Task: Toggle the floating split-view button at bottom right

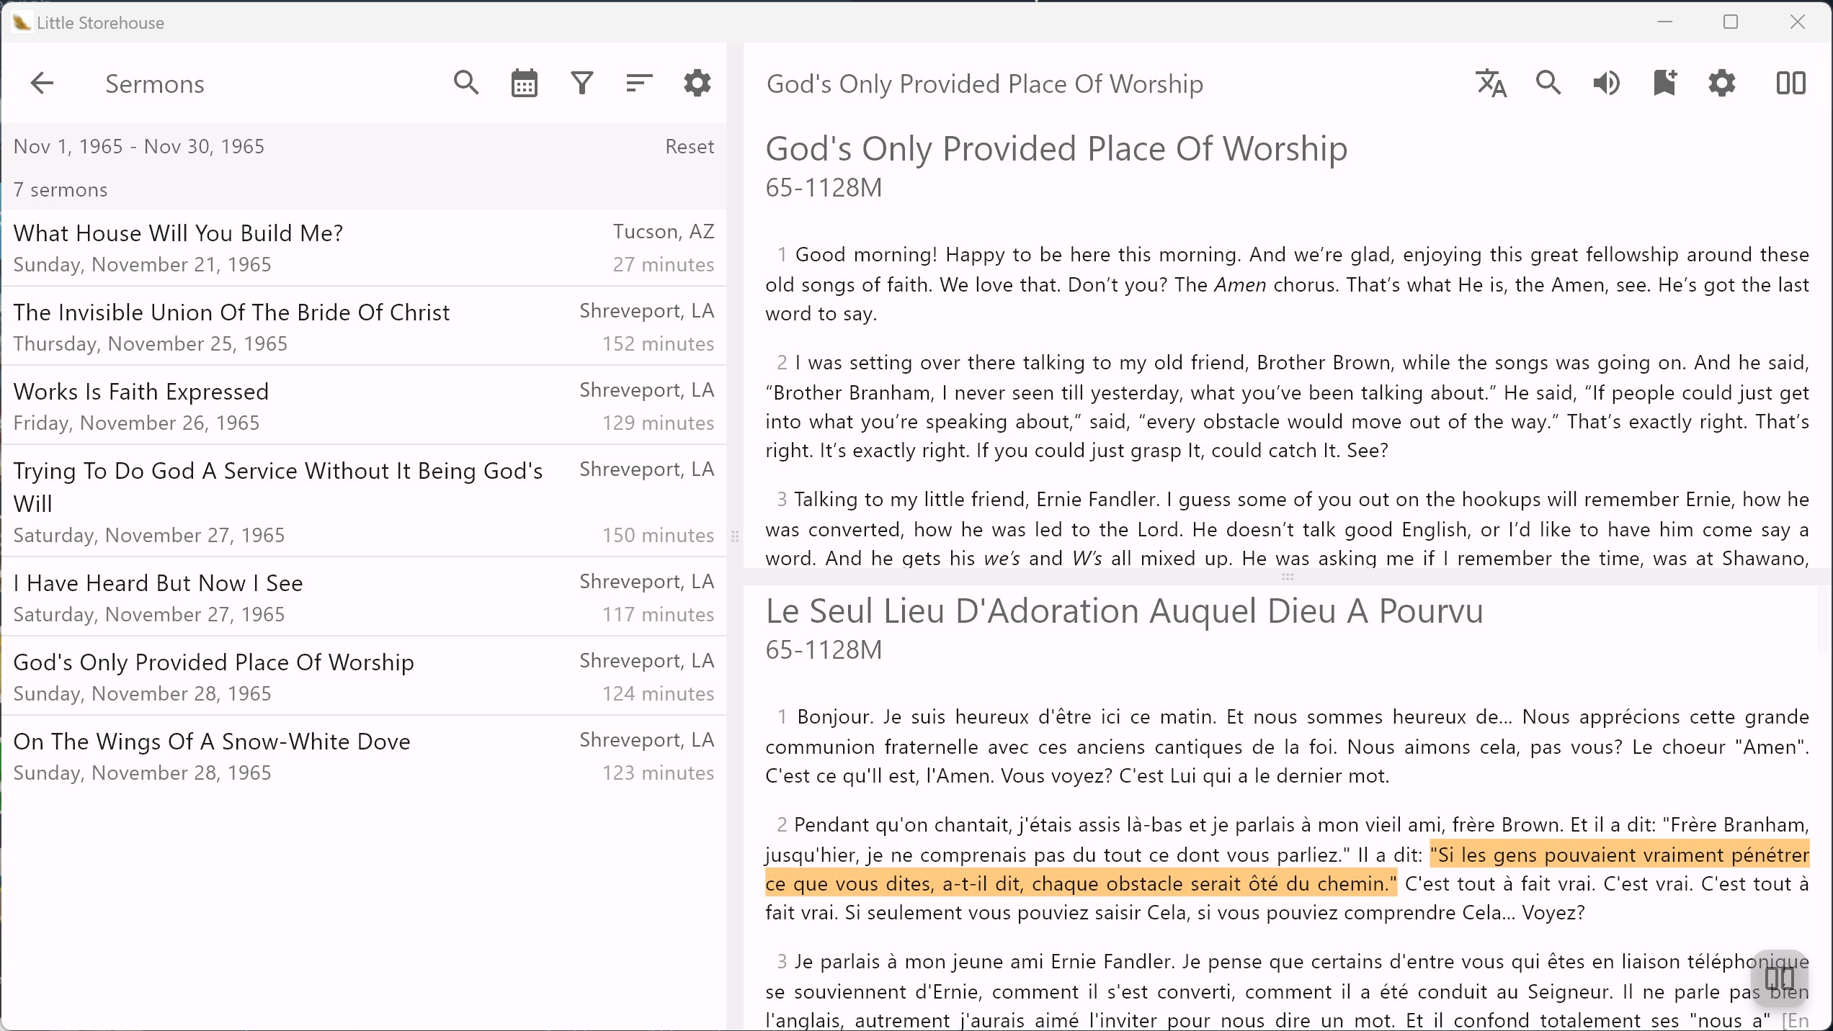Action: click(1779, 978)
